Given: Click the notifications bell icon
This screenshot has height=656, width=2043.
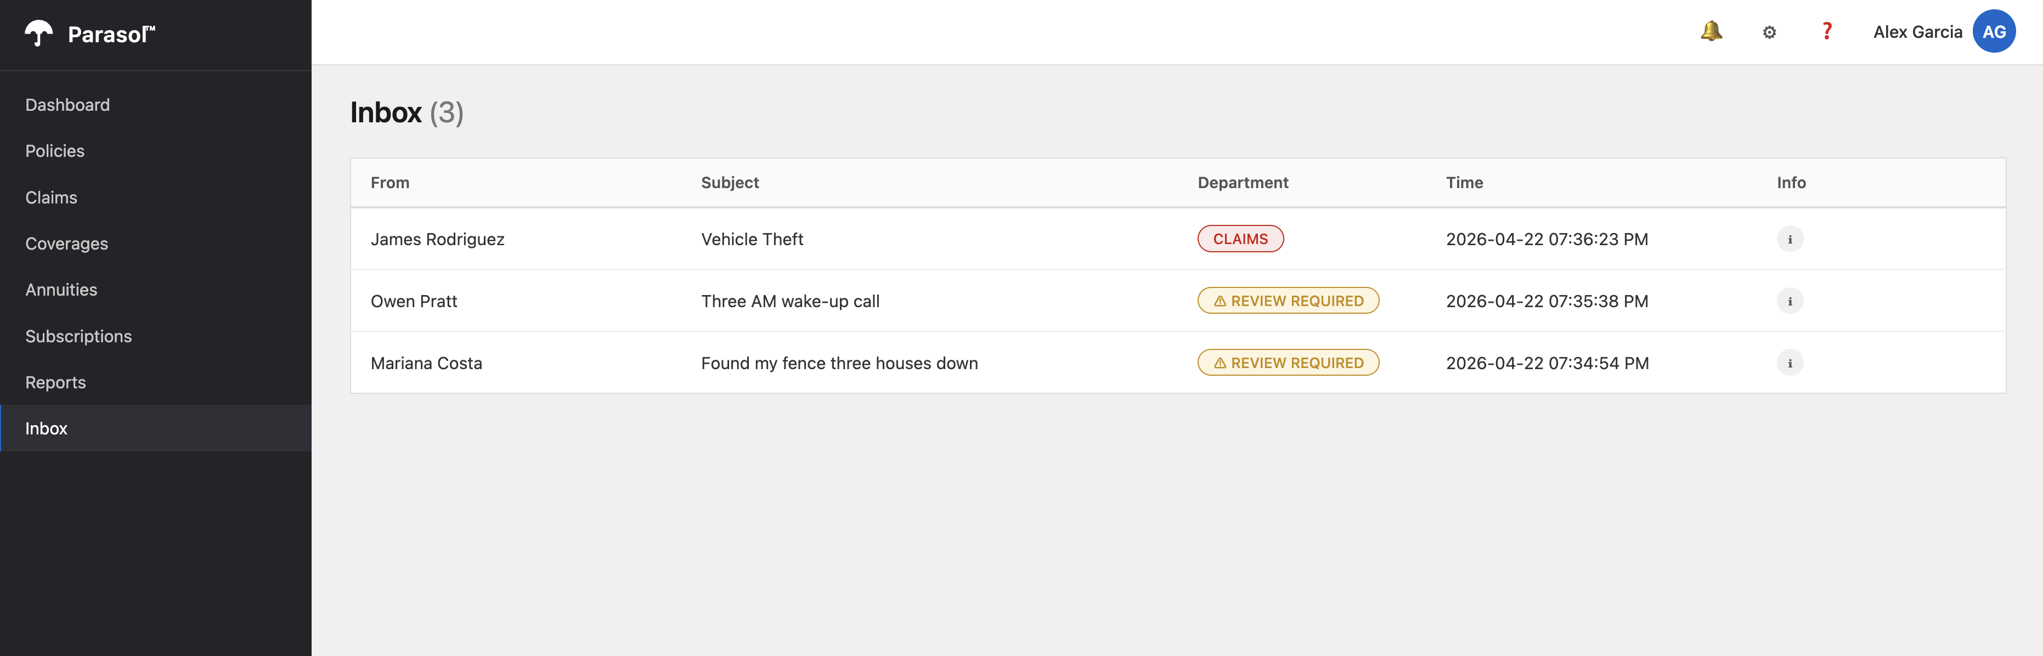Looking at the screenshot, I should pyautogui.click(x=1711, y=32).
